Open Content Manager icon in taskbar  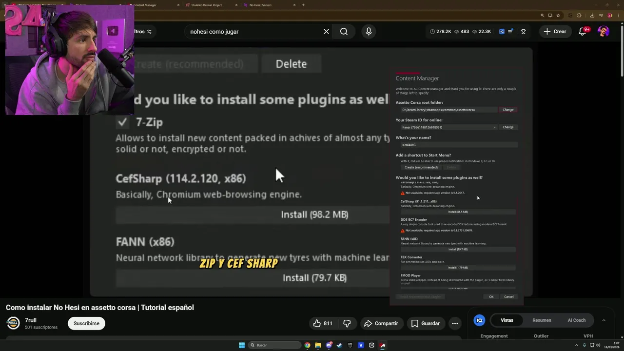(383, 345)
